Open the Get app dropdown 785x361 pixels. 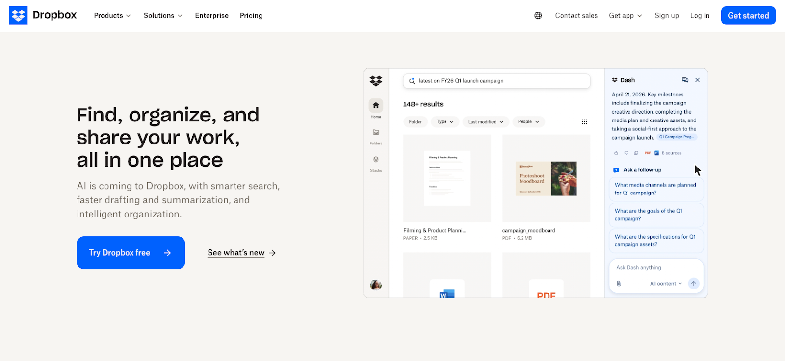pyautogui.click(x=626, y=16)
